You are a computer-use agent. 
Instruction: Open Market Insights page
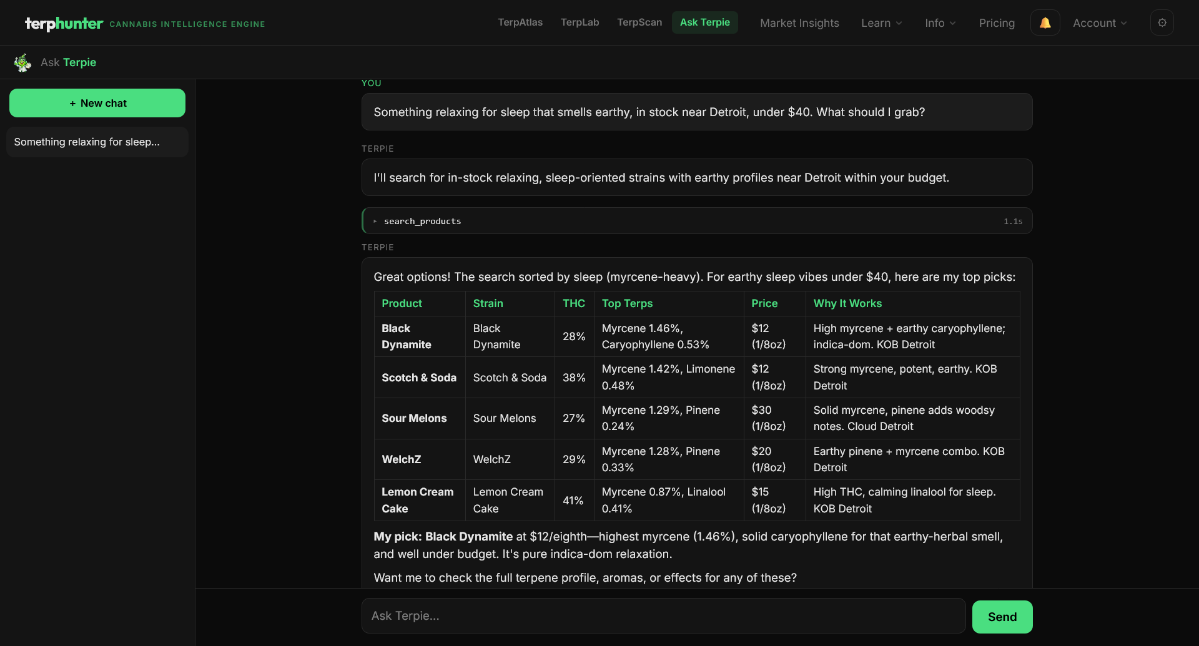(799, 23)
